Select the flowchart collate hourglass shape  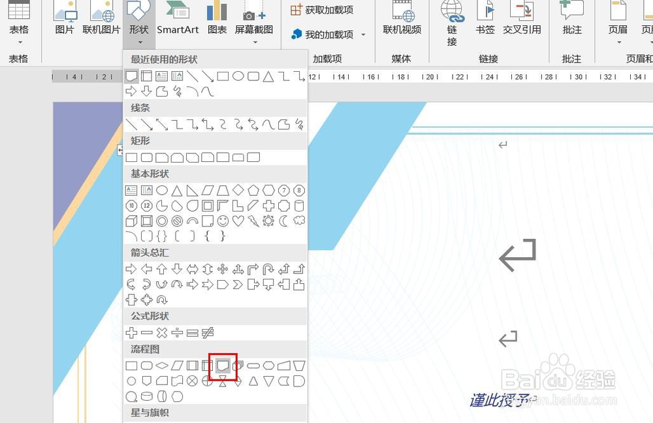223,382
